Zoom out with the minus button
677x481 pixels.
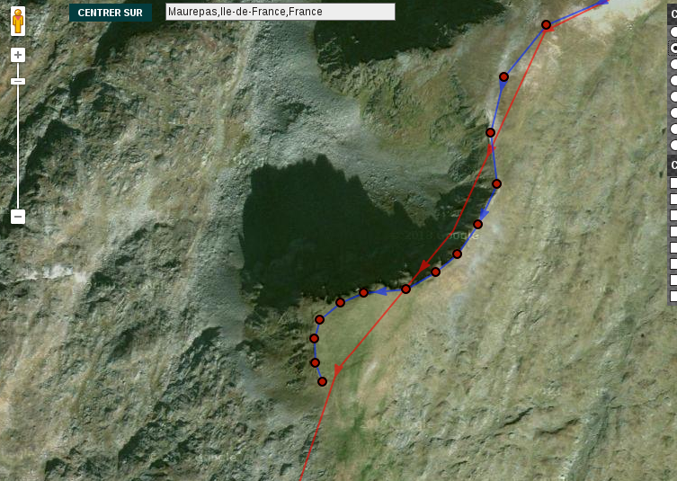click(17, 217)
